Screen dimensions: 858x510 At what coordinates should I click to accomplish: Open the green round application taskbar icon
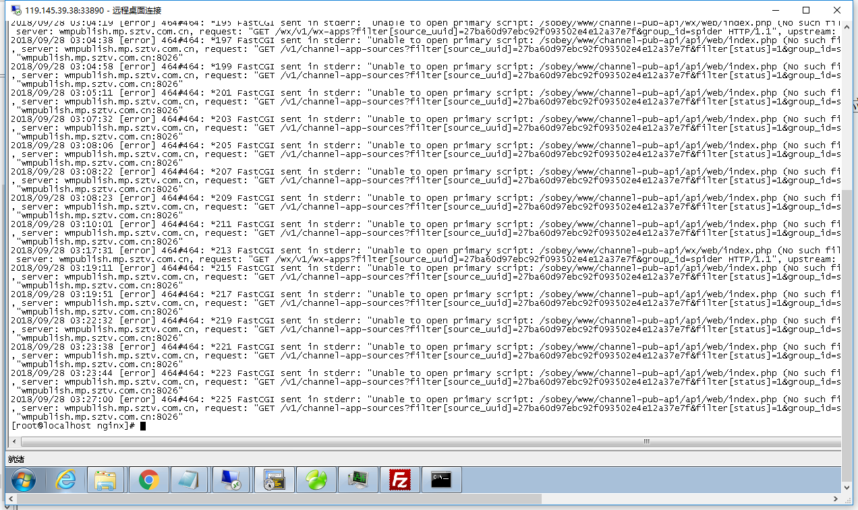pyautogui.click(x=316, y=480)
